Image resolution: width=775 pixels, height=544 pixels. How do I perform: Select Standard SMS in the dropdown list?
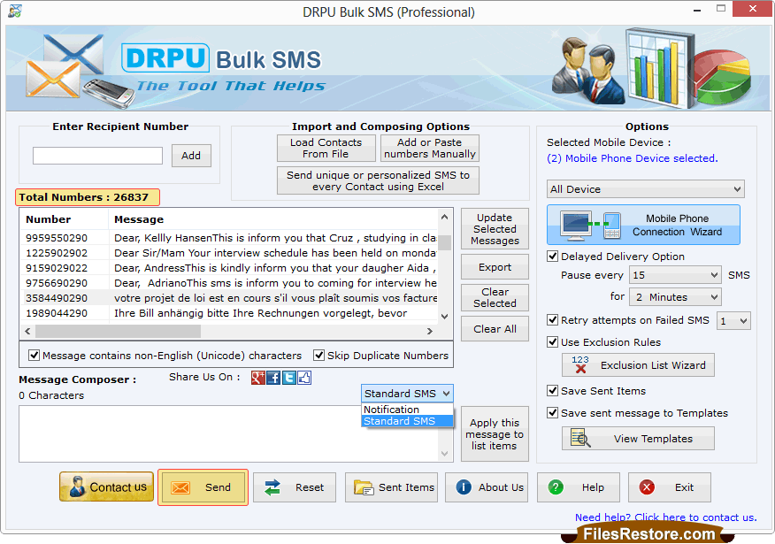407,421
